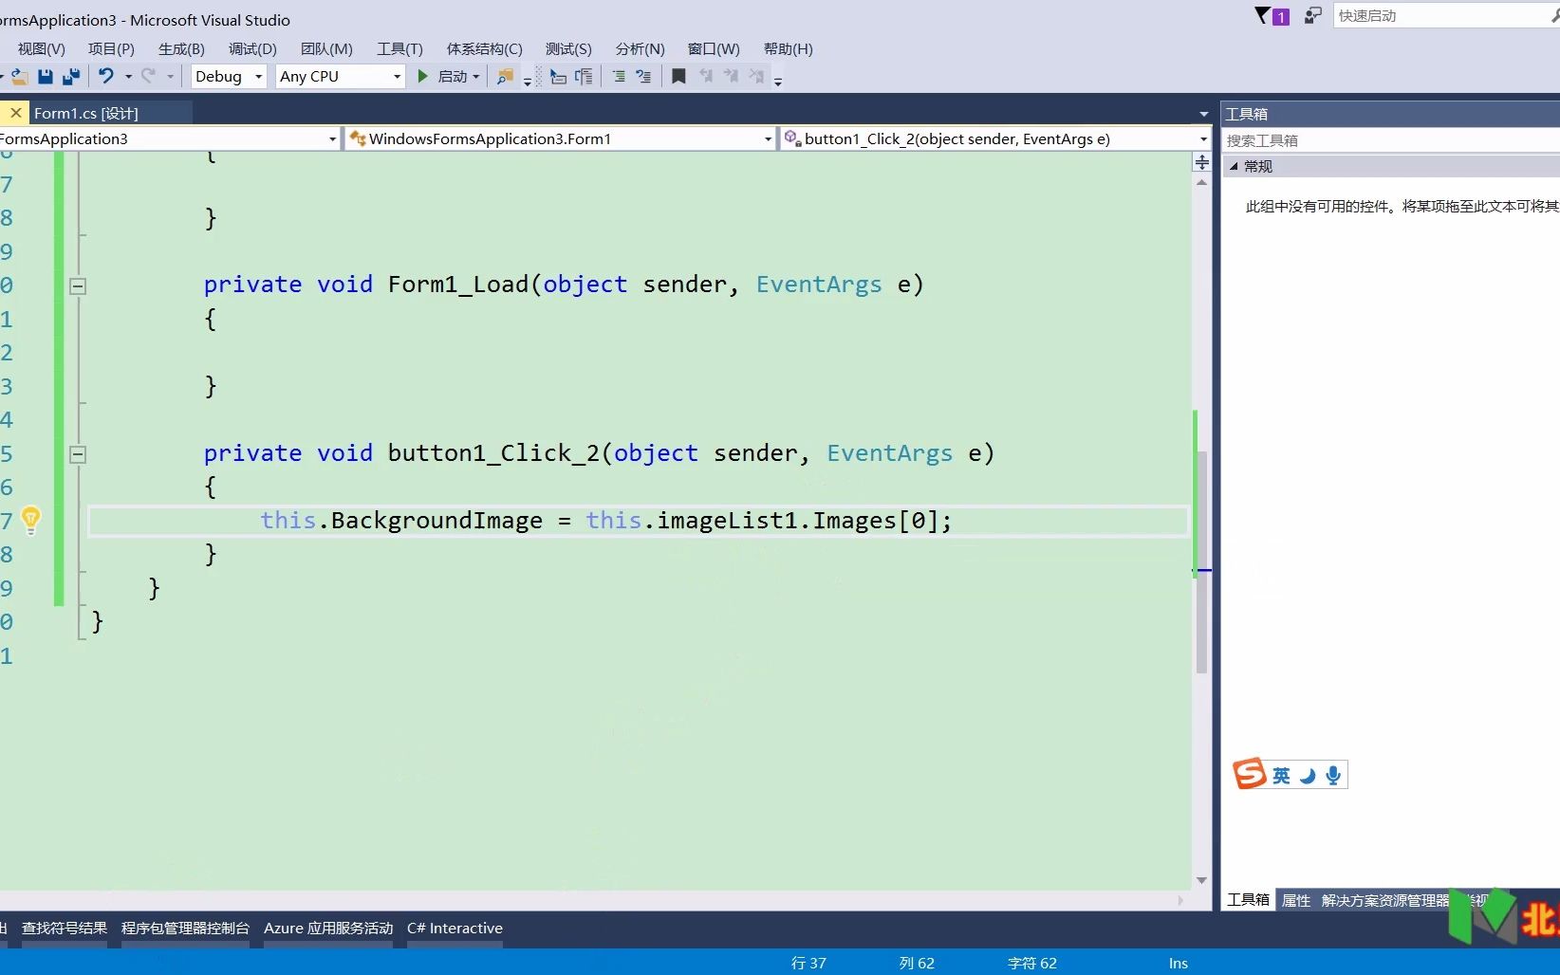The image size is (1560, 975).
Task: Open the 工具(T) menu
Action: click(x=399, y=48)
